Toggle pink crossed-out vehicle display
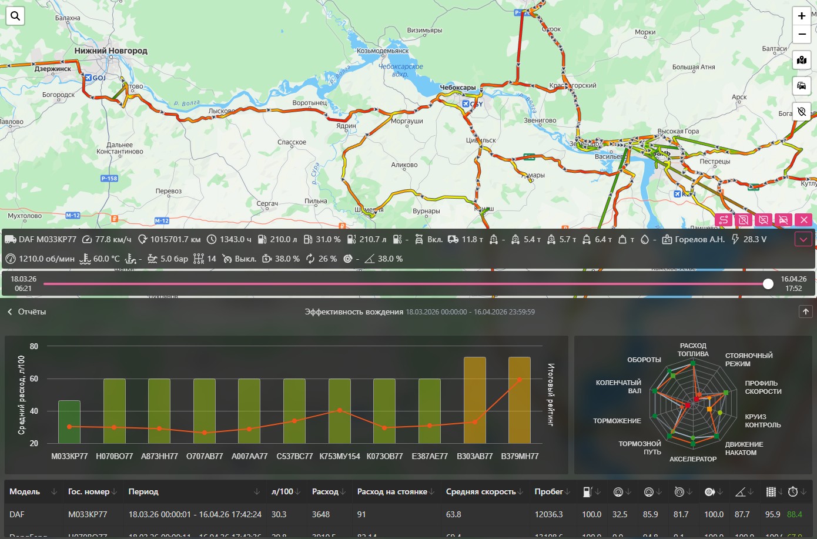 coord(783,220)
